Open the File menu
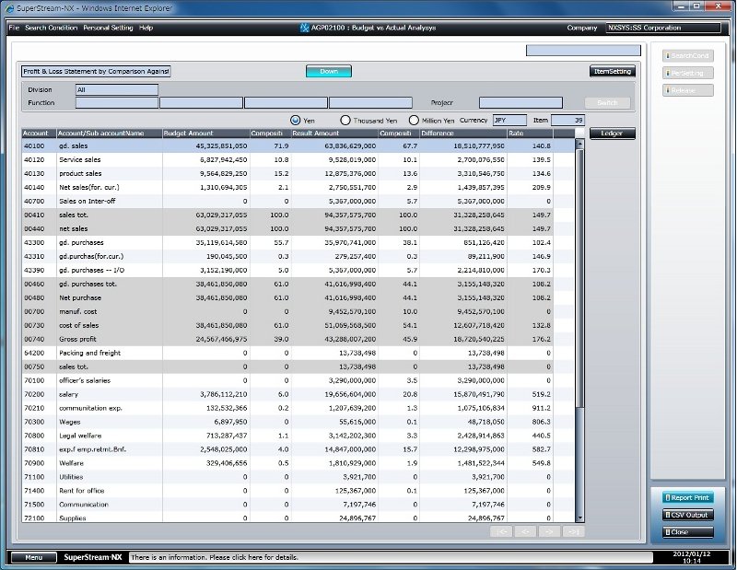The width and height of the screenshot is (737, 570). (x=14, y=28)
